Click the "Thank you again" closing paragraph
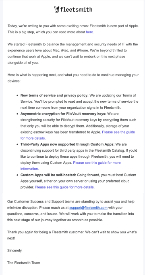Viewport: 145px width, 275px height. click(72, 235)
